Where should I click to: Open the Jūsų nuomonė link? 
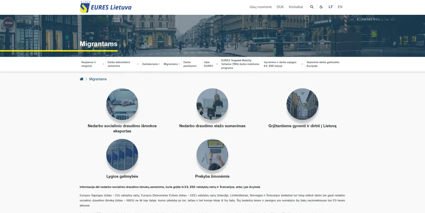click(x=260, y=7)
